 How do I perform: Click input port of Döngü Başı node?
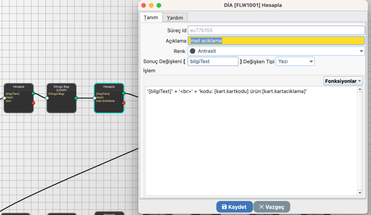tap(47, 98)
